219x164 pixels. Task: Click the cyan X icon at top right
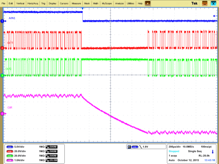pyautogui.click(x=213, y=3)
